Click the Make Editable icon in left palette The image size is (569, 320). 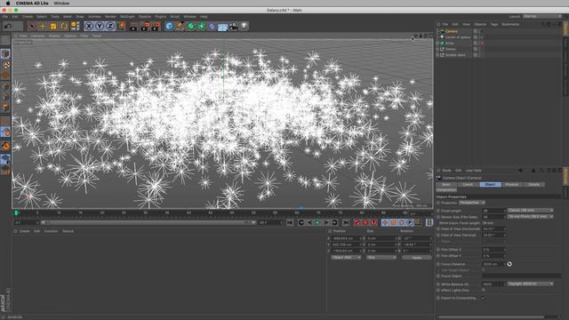5,39
